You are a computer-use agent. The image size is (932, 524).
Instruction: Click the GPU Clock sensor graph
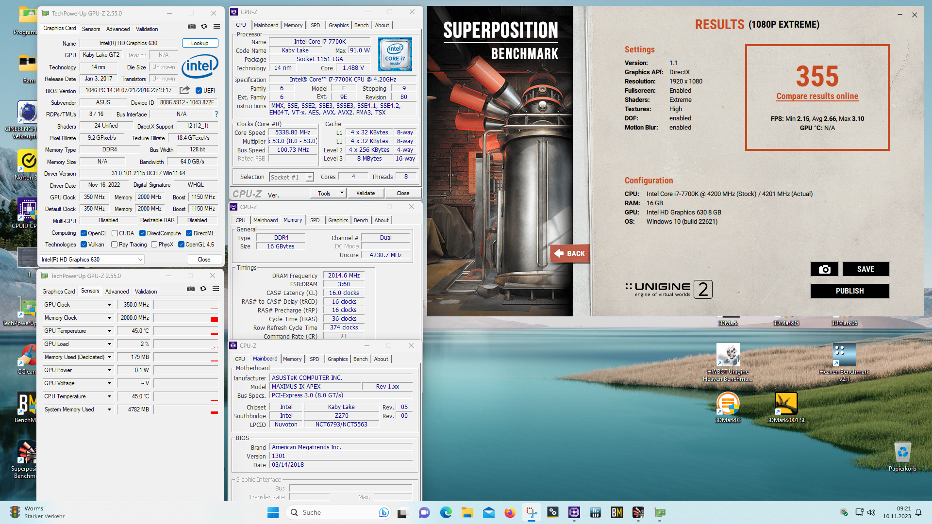pyautogui.click(x=186, y=305)
